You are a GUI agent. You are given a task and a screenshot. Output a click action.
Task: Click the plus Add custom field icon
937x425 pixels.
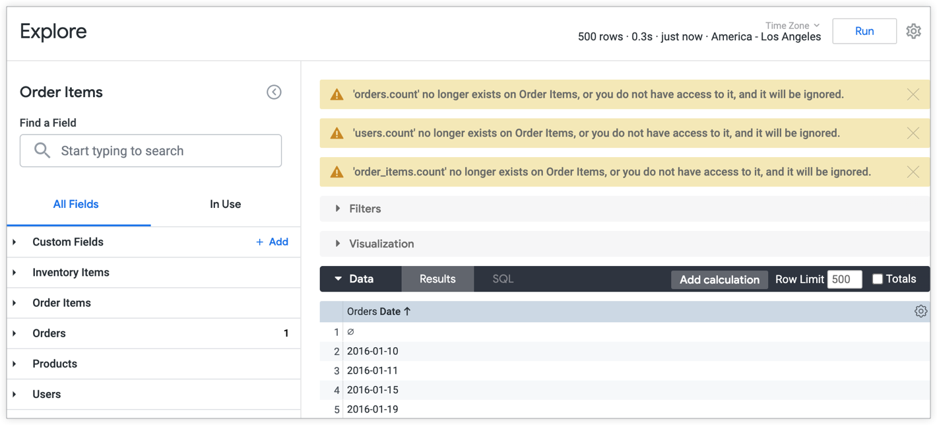[x=259, y=242]
